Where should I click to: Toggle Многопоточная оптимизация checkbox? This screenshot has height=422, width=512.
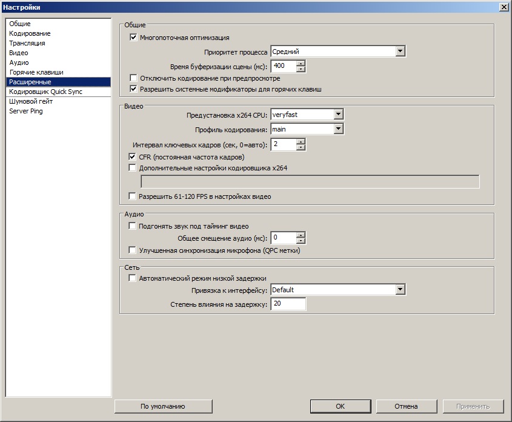pos(133,37)
